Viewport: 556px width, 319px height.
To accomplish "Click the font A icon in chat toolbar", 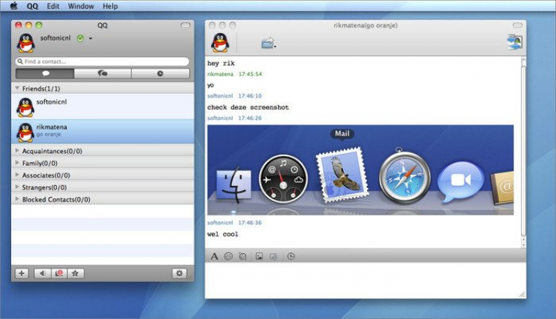I will coord(214,256).
